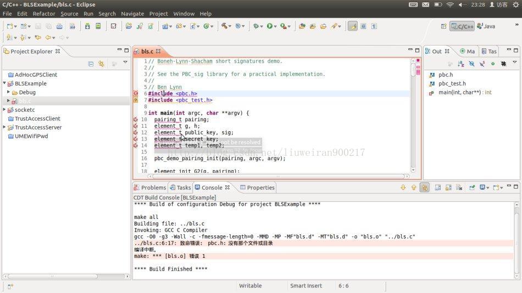Select main(int, char**) in Outline
This screenshot has height=293, width=522.
[460, 92]
